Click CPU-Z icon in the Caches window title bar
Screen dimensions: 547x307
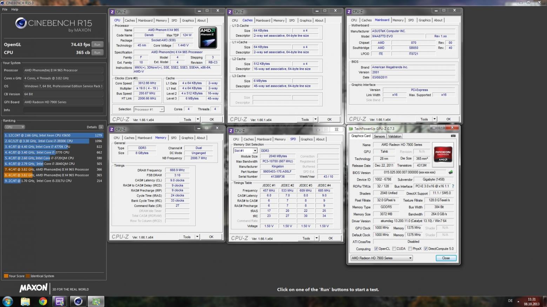(230, 12)
